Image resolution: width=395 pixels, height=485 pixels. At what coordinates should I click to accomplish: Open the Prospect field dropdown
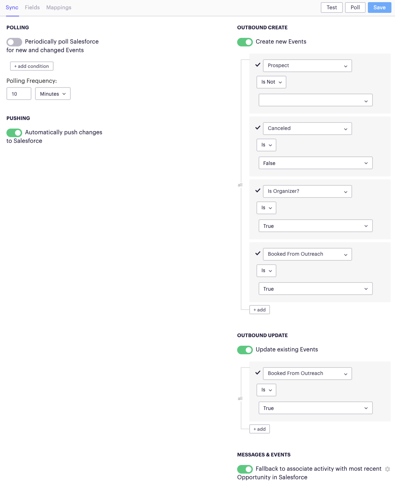click(307, 65)
